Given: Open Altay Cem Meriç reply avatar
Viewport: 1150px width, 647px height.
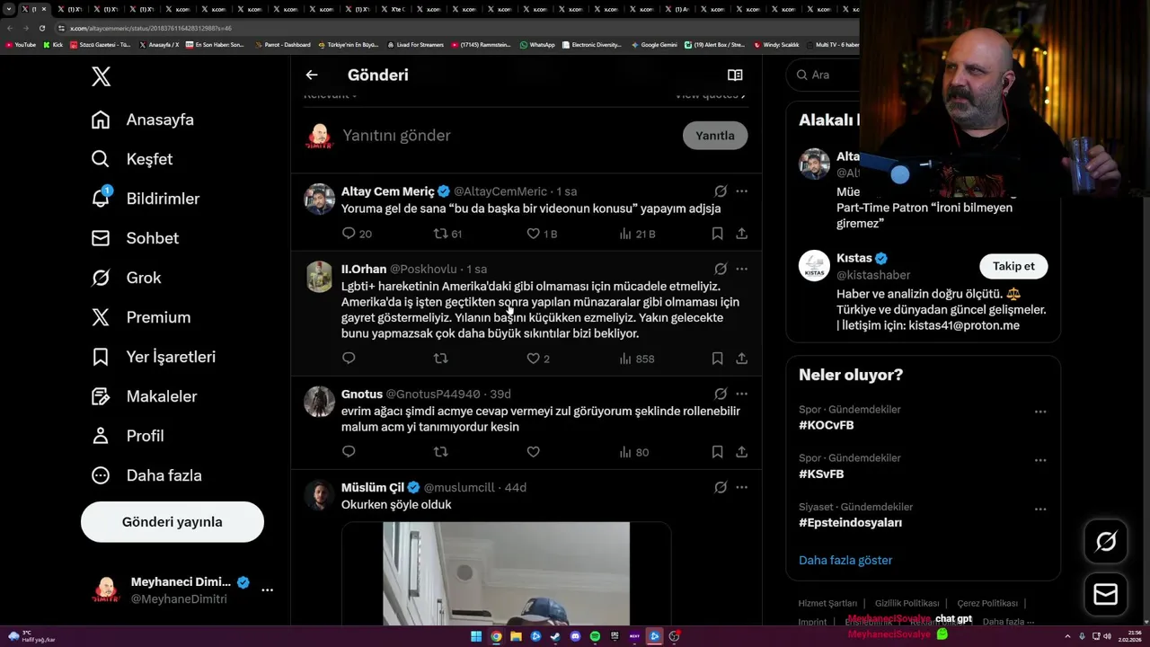Looking at the screenshot, I should [319, 199].
